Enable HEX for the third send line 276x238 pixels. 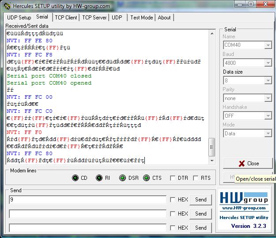(x=173, y=228)
